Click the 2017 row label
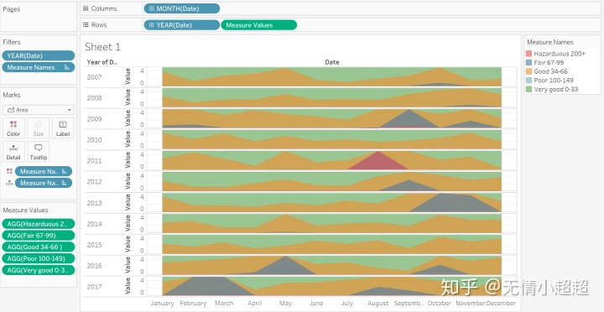Screen dimensions: 604x312 coord(94,287)
